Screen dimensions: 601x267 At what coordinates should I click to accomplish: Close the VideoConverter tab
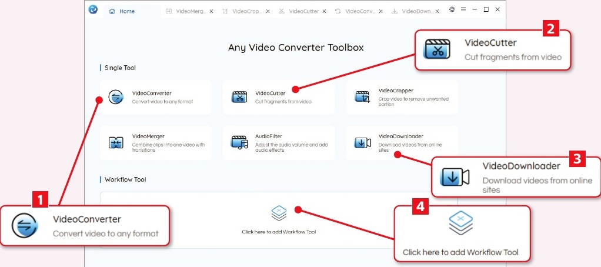[x=380, y=11]
